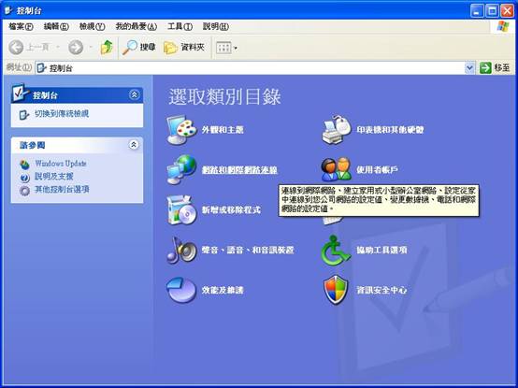Click the green Up folder toolbar icon
The image size is (518, 388).
(107, 48)
